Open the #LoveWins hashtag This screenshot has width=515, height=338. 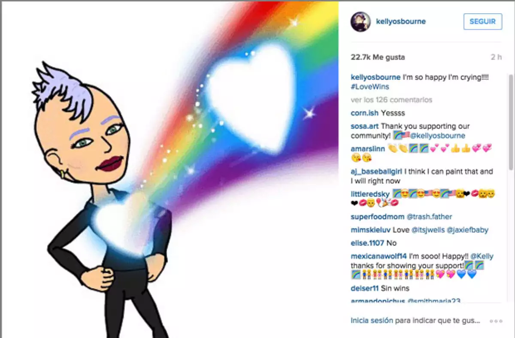pyautogui.click(x=370, y=87)
